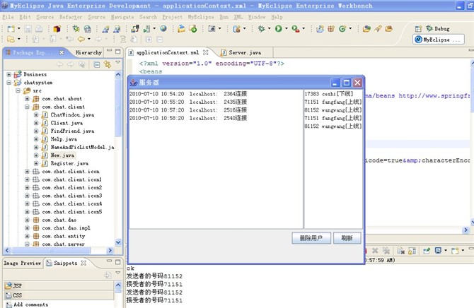The height and width of the screenshot is (308, 474).
Task: Collapse the com.chat.client package
Action: tap(27, 107)
